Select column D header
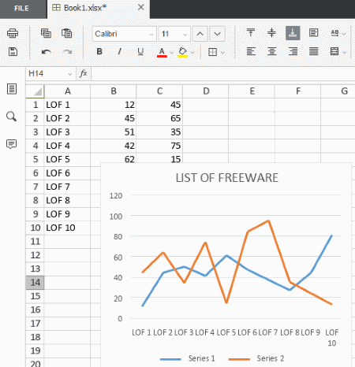The height and width of the screenshot is (367, 355). (206, 91)
